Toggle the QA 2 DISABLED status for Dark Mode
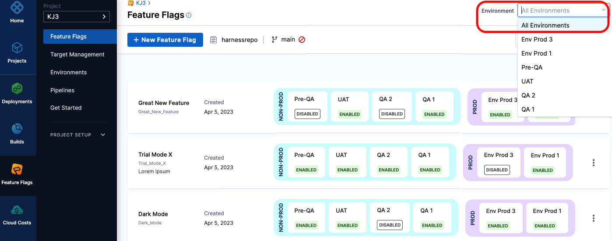The height and width of the screenshot is (241, 612). pos(390,225)
